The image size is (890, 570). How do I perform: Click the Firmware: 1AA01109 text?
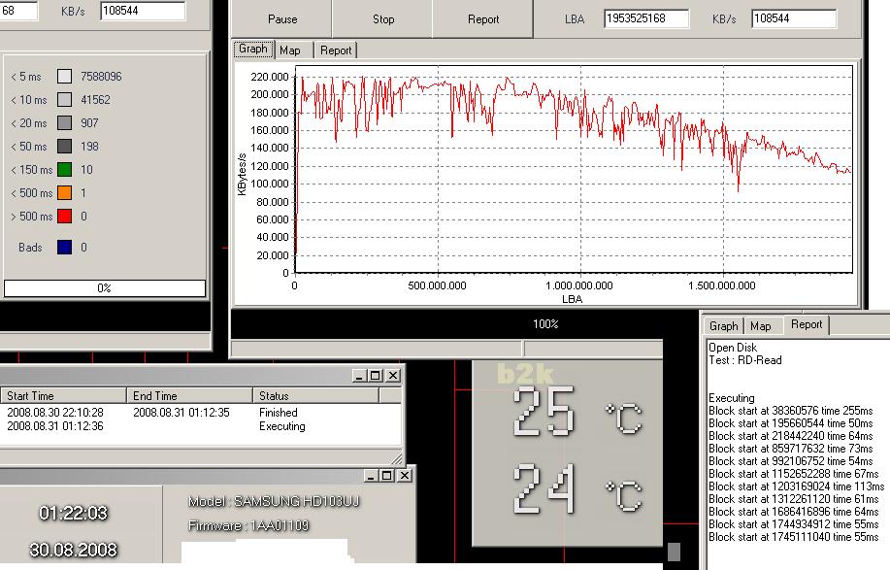[x=248, y=525]
